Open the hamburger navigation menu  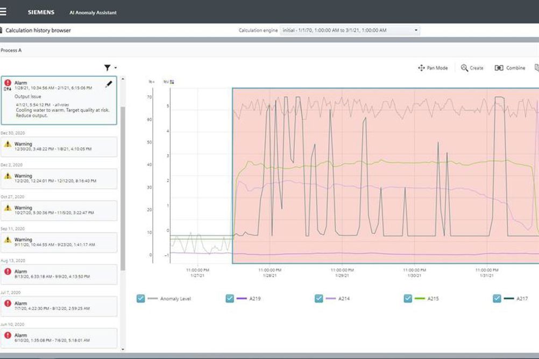[3, 12]
